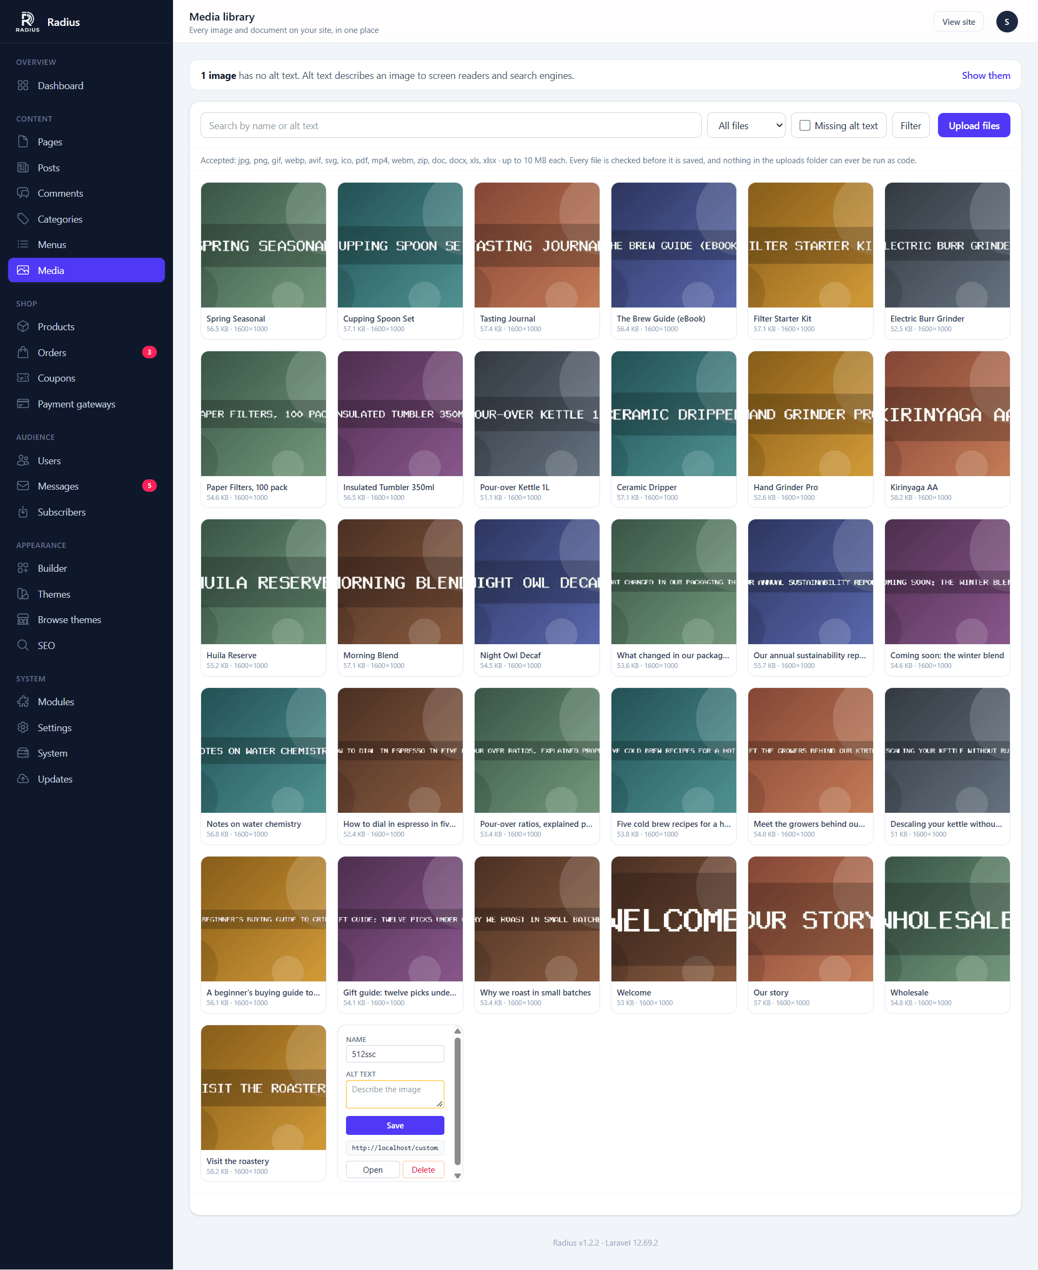The image size is (1038, 1270).
Task: Select the localhost URL field
Action: tap(395, 1147)
